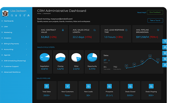This screenshot has height=103, width=173.
Task: Click the paper plane icon above New Customers
Action: coord(68,86)
